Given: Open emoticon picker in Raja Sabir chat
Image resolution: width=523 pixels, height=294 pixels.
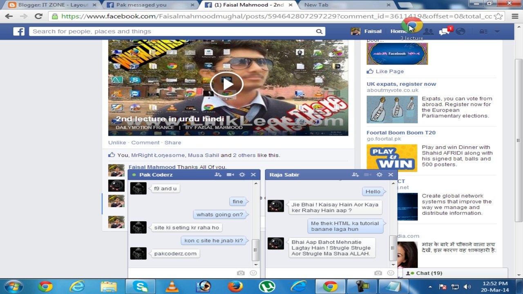Looking at the screenshot, I should coord(391,273).
